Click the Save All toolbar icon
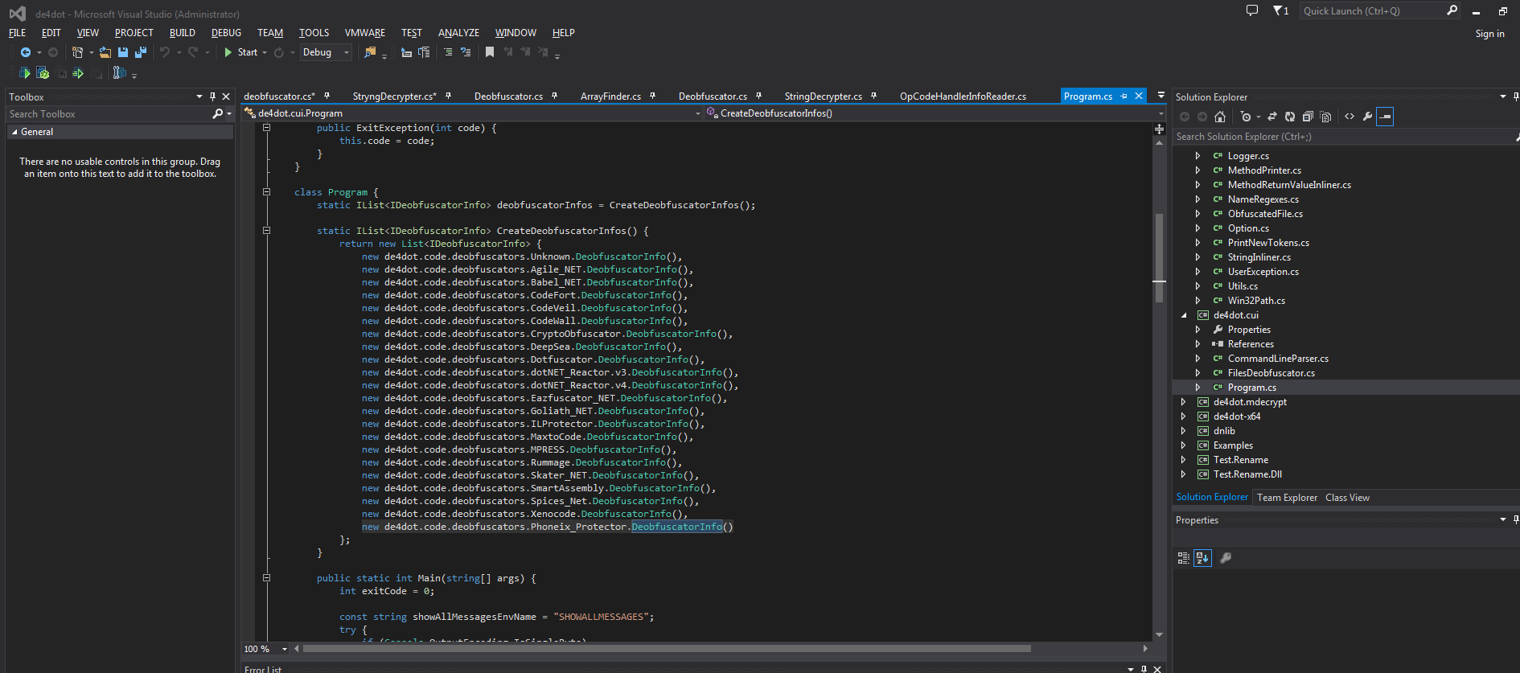 pyautogui.click(x=141, y=52)
